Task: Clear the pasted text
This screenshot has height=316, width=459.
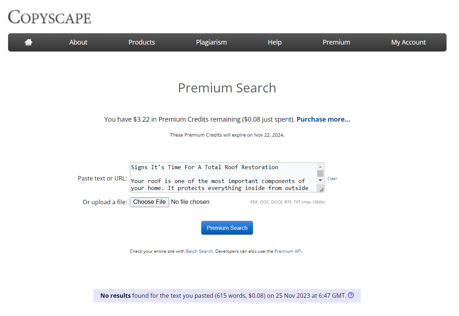Action: click(x=332, y=179)
